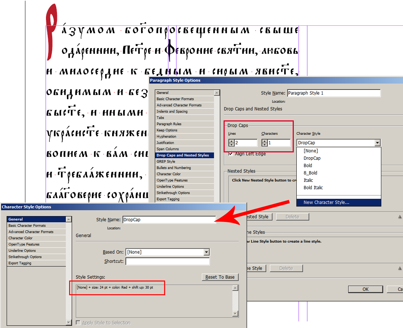Open the Span Columns section
This screenshot has height=328, width=403.
pyautogui.click(x=185, y=149)
